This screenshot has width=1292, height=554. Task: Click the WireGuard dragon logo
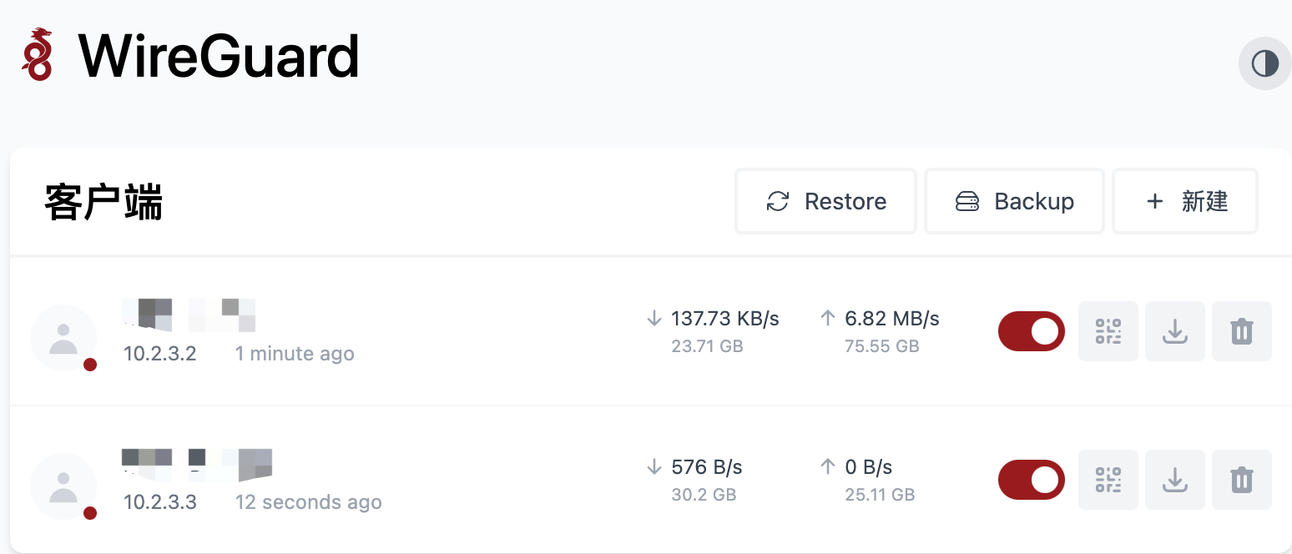38,54
